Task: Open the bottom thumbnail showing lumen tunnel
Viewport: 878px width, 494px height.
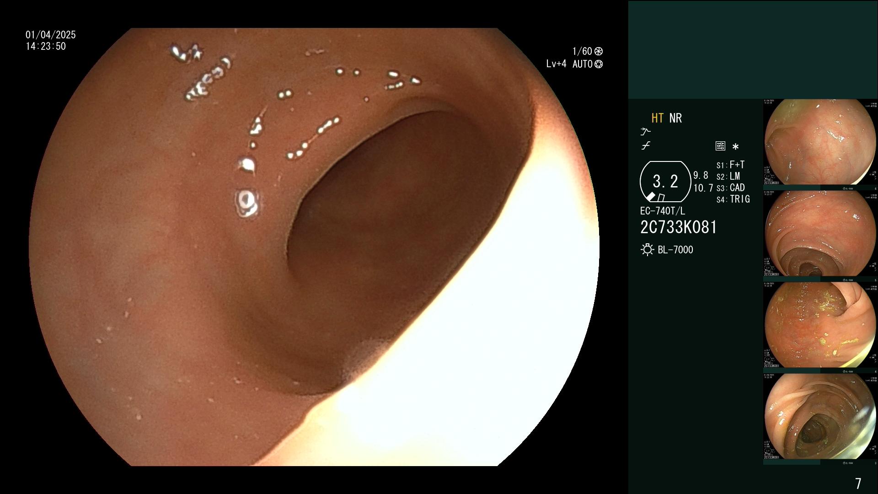Action: [x=820, y=417]
